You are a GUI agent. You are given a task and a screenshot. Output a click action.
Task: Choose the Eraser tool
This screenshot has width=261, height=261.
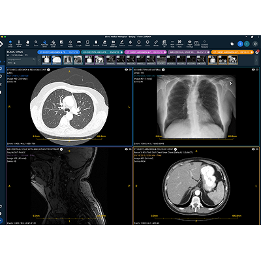(x=104, y=43)
